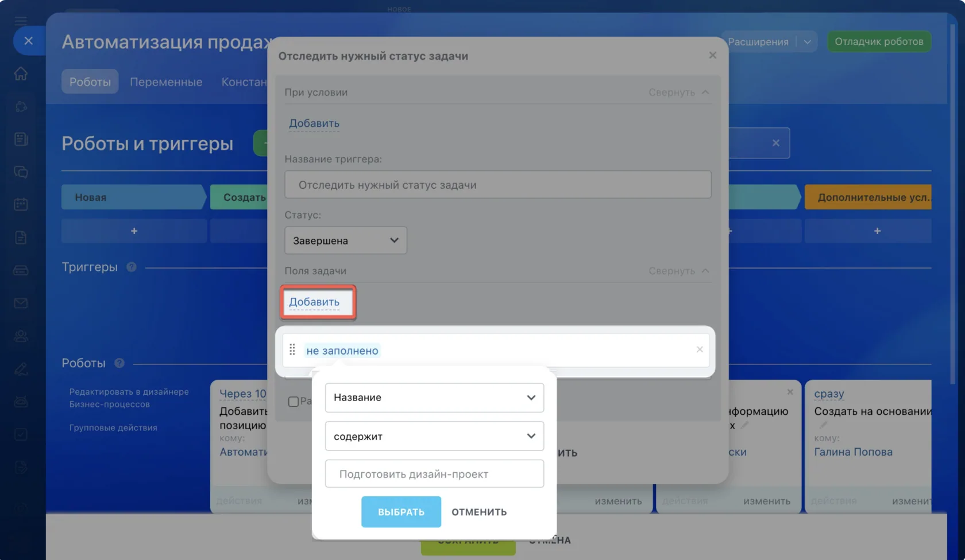Toggle the checkbox below the task fields
965x560 pixels.
tap(294, 402)
